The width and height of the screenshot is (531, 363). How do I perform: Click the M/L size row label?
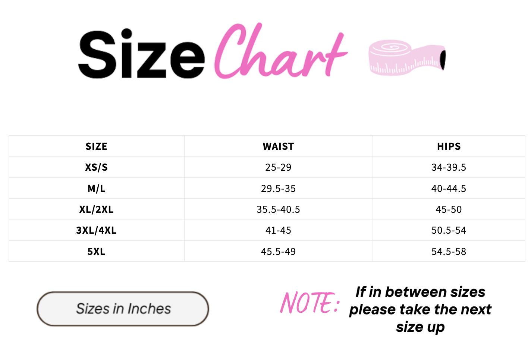pyautogui.click(x=96, y=189)
